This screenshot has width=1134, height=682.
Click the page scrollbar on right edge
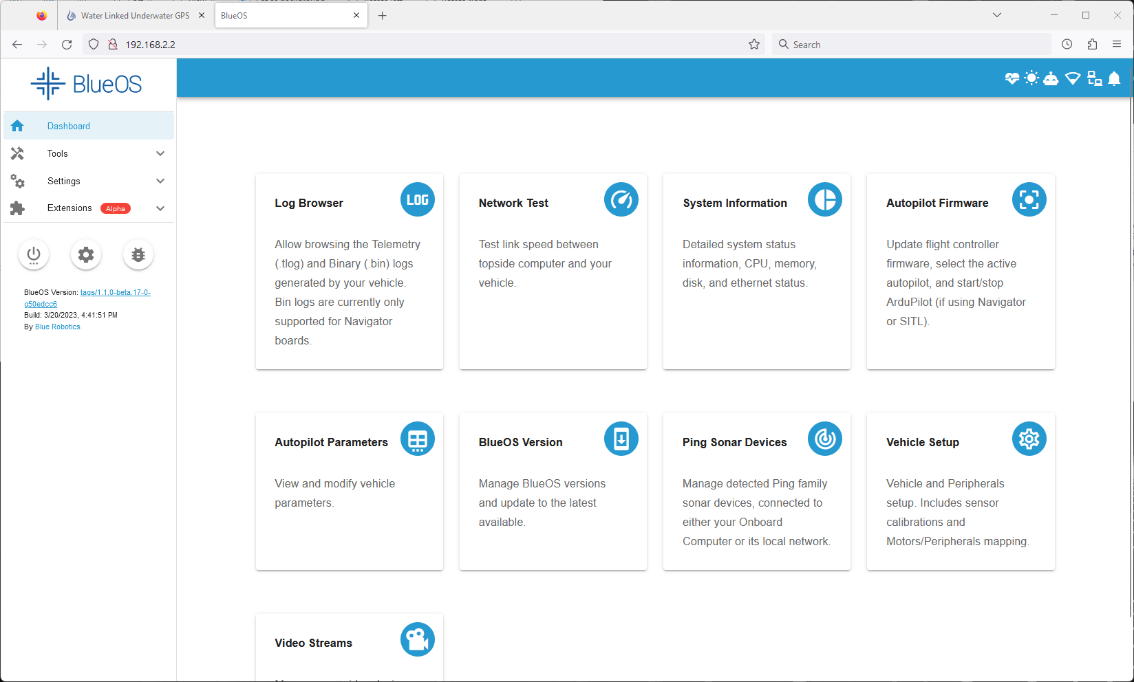pos(1131,357)
